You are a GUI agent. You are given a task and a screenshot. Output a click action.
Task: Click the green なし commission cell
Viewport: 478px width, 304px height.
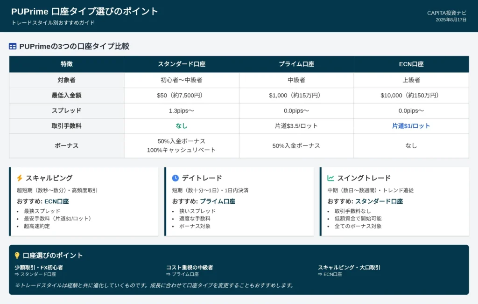pos(182,126)
